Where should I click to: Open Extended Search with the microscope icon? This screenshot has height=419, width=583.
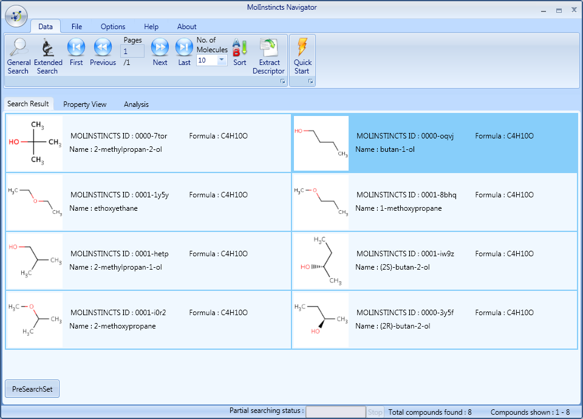(x=48, y=56)
